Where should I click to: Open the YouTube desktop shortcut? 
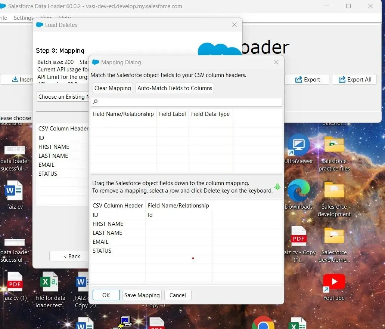pyautogui.click(x=334, y=284)
